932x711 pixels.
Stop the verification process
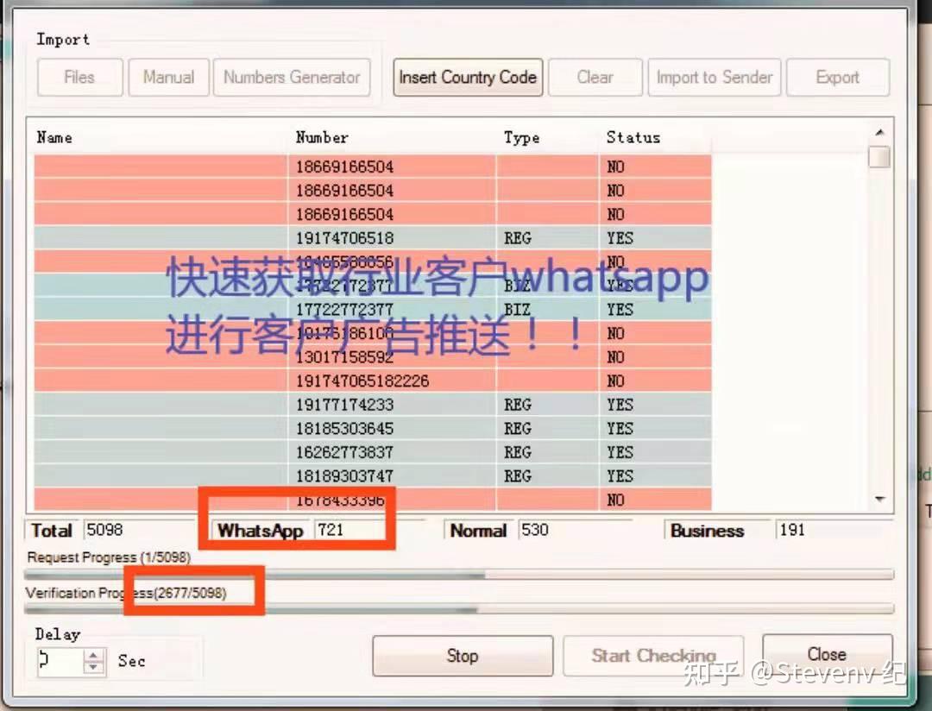[x=463, y=656]
